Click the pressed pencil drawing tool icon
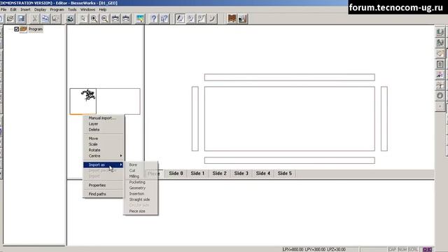This screenshot has width=448, height=252. tap(180, 19)
